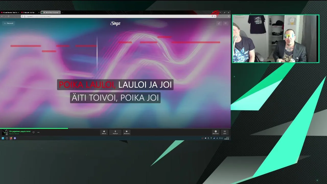Go back to the song's beginning (Alkuun)
This screenshot has height=184, width=327.
(104, 132)
